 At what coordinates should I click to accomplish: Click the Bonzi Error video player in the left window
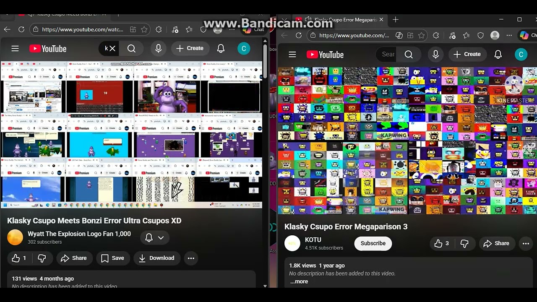point(132,135)
